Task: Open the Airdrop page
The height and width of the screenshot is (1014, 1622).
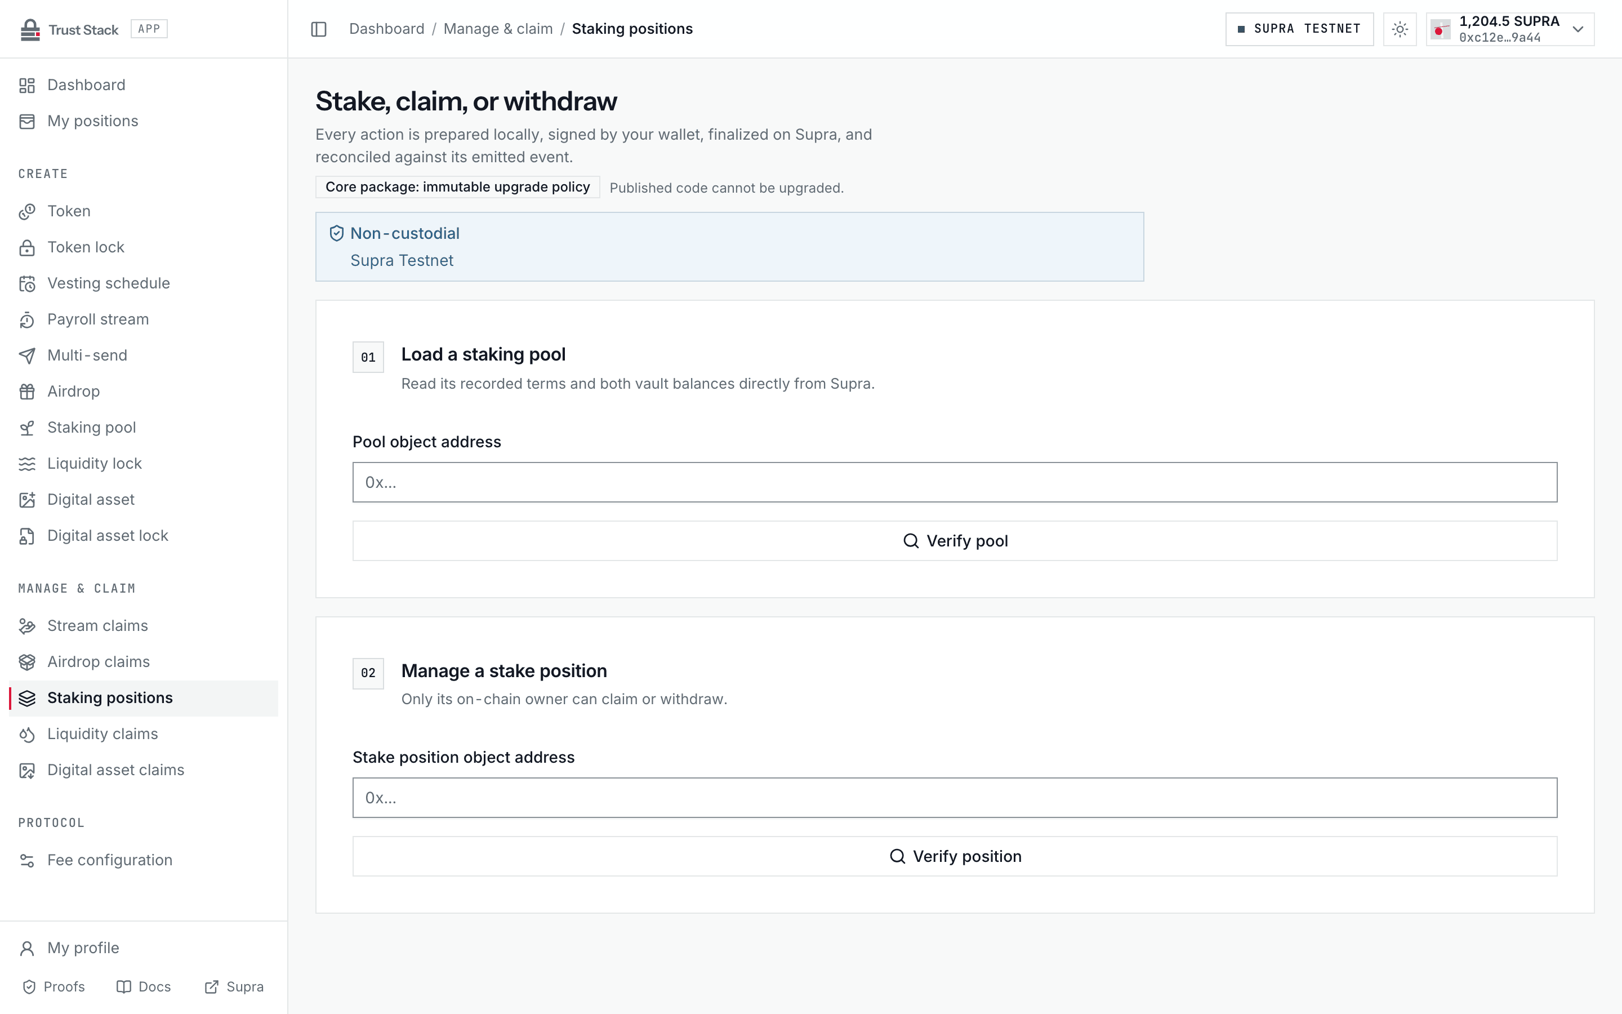Action: pos(144,392)
